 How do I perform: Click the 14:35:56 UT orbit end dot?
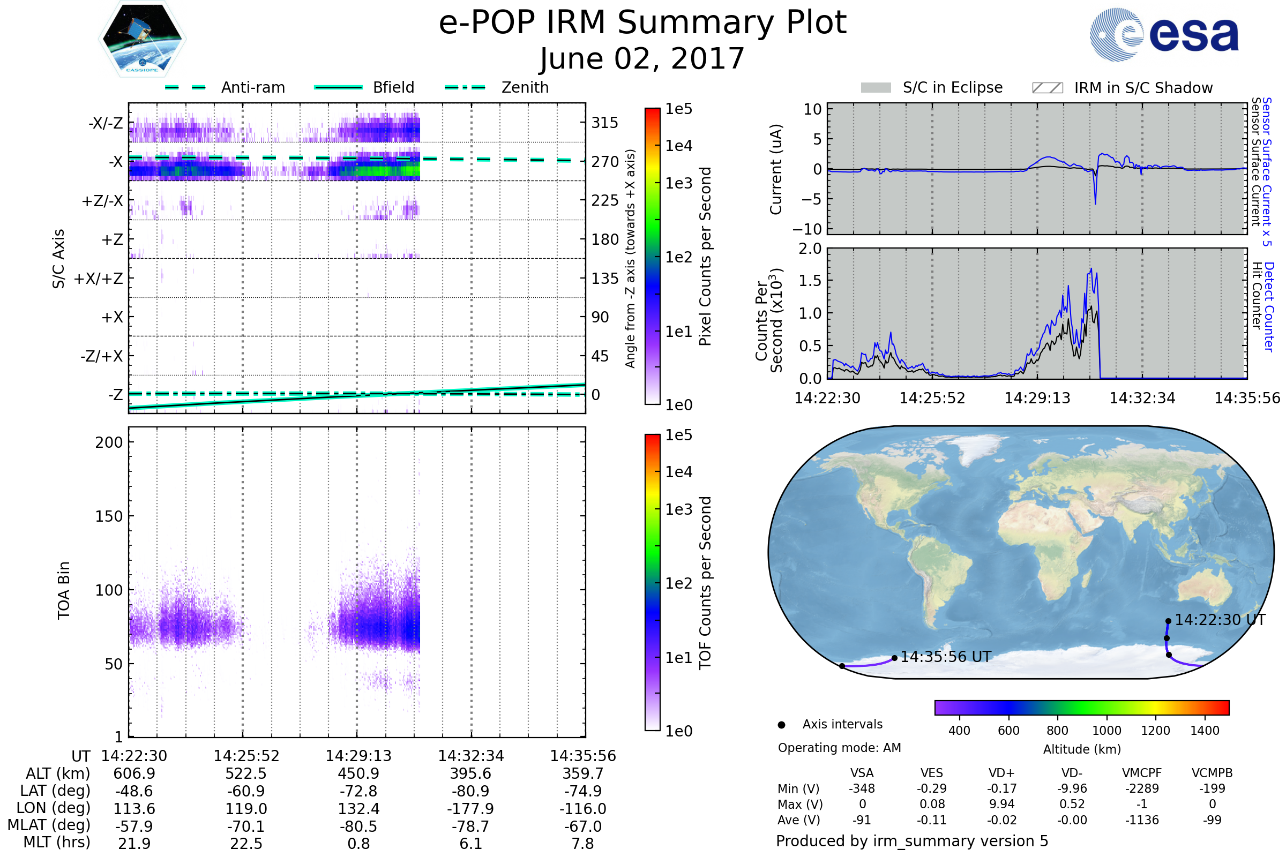pos(894,658)
